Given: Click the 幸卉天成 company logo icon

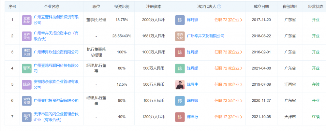Looking at the screenshot, I should (27, 36).
